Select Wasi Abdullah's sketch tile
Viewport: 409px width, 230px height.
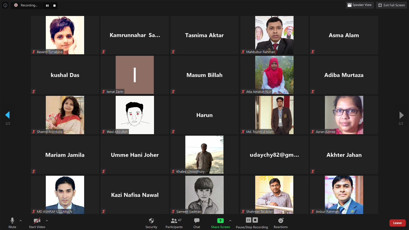tap(135, 115)
